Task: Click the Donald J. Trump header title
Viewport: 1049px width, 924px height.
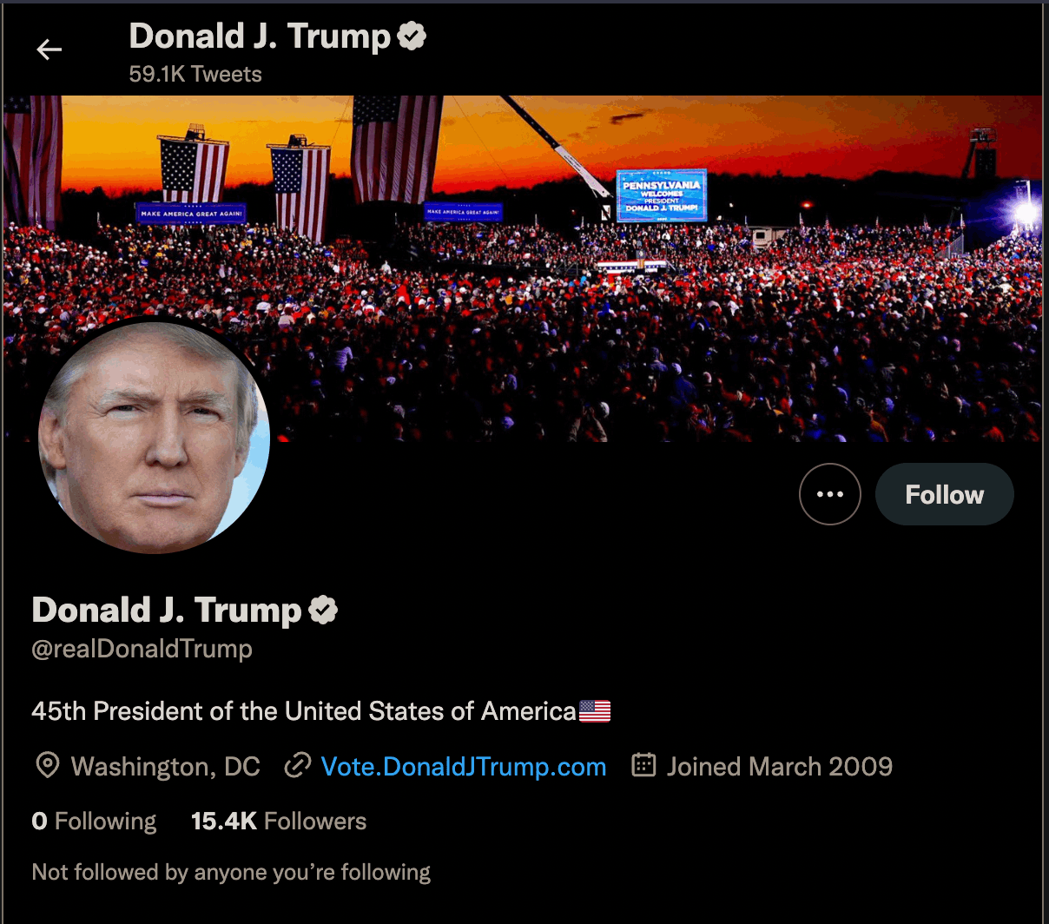Action: click(x=261, y=36)
